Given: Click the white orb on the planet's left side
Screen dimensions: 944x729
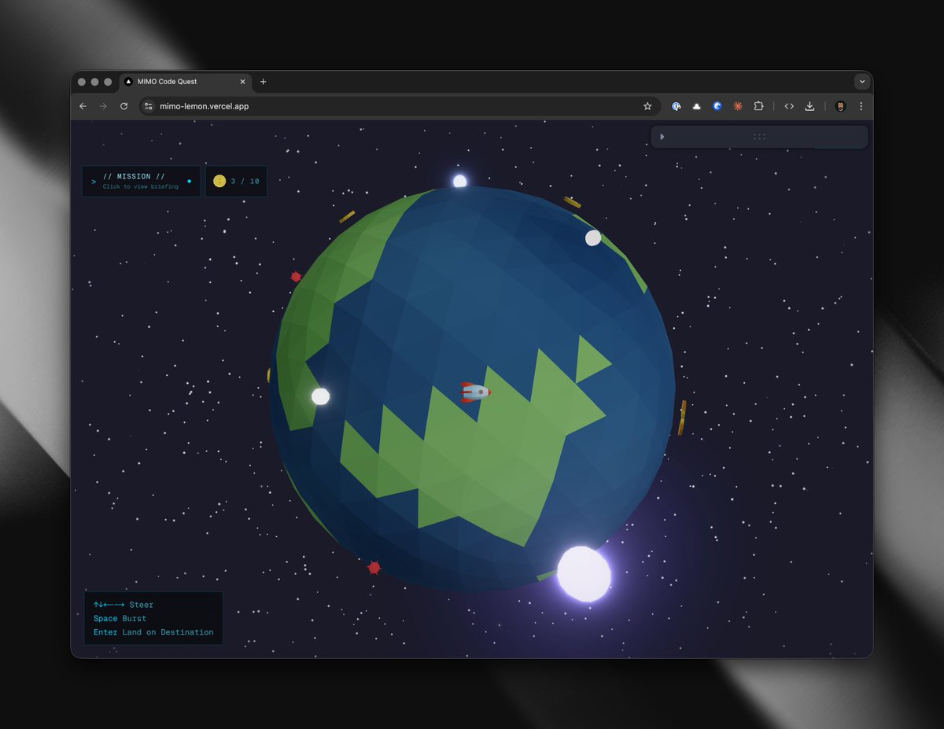Looking at the screenshot, I should pyautogui.click(x=320, y=396).
